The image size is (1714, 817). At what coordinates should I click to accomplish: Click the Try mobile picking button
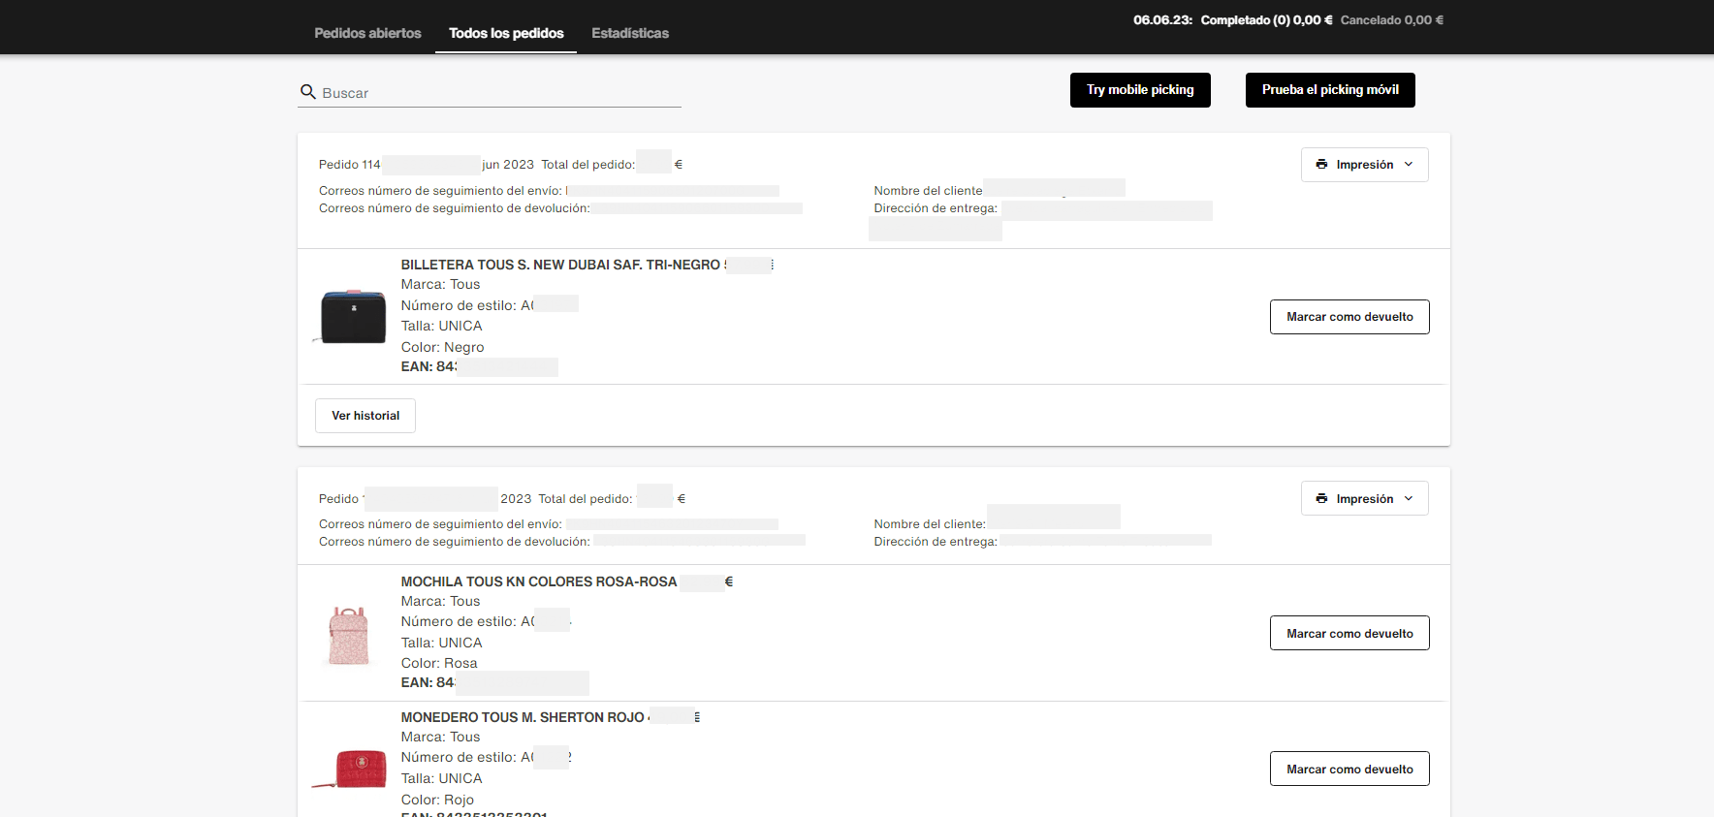pos(1140,90)
